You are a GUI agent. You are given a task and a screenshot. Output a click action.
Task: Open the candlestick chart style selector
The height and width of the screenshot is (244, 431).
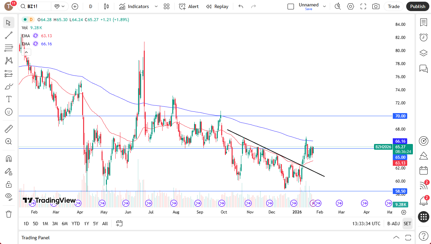coord(107,6)
